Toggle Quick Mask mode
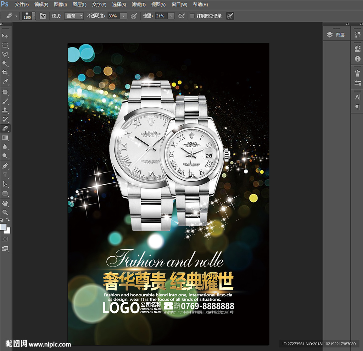The image size is (363, 351). [x=5, y=239]
